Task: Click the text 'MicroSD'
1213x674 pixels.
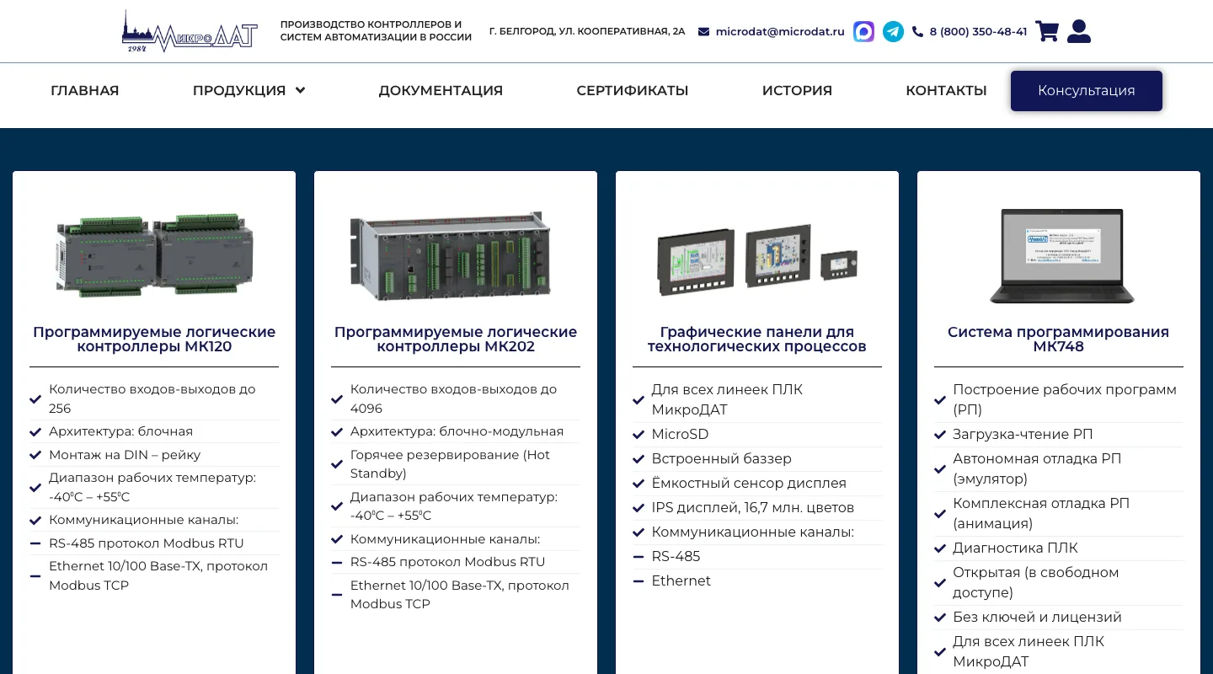Action: tap(680, 435)
